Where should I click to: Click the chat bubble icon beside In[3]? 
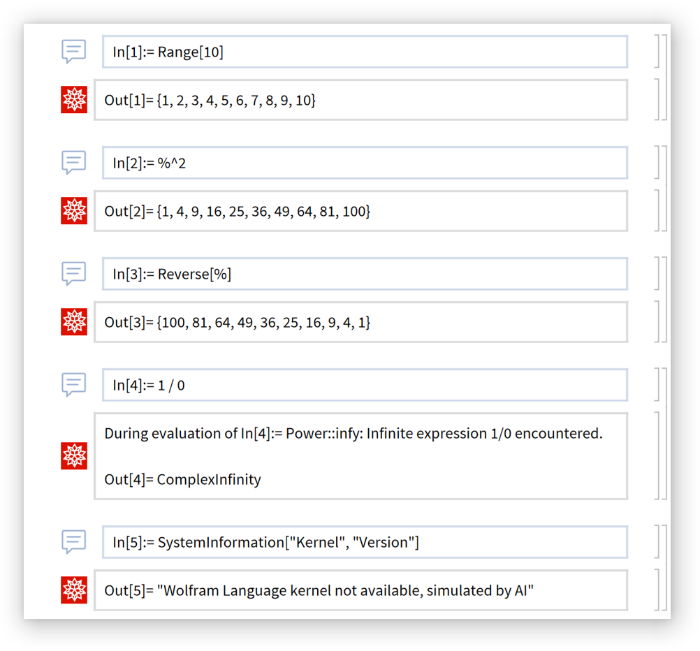[73, 273]
